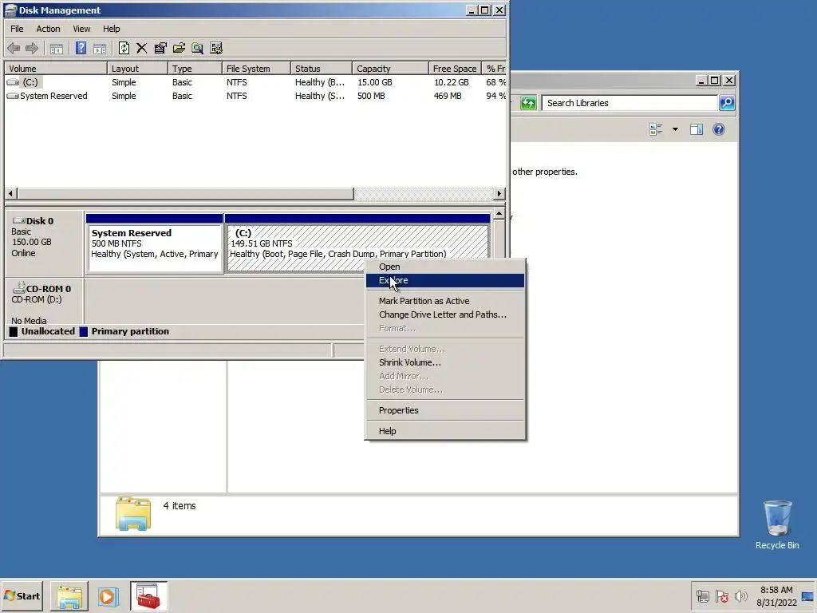The width and height of the screenshot is (817, 613).
Task: Click the volume list horizontal scrollbar thumb
Action: point(185,193)
